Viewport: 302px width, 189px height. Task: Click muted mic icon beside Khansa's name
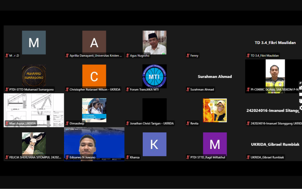point(128,157)
